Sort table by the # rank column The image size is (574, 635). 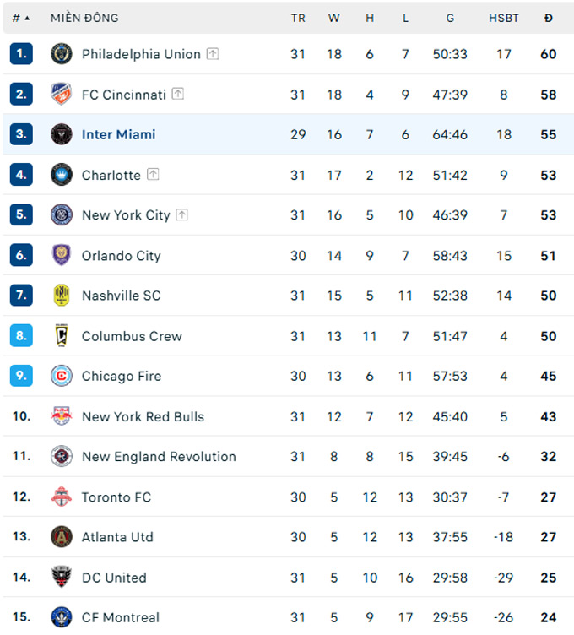[x=20, y=18]
